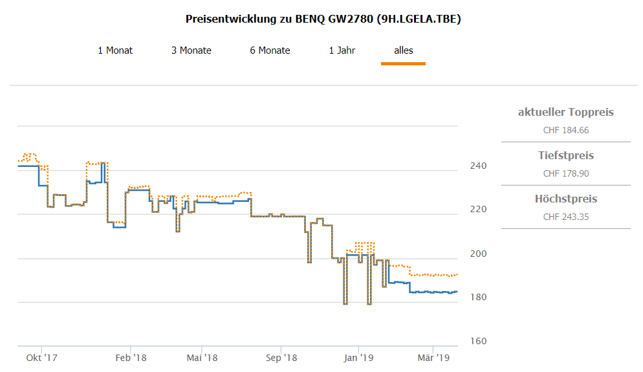Click the CHF 184.66 price value
Image resolution: width=643 pixels, height=372 pixels.
[565, 130]
